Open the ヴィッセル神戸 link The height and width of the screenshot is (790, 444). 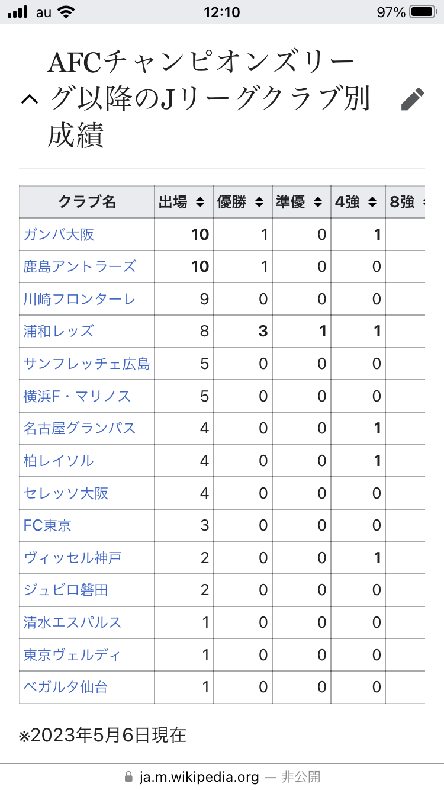tap(73, 558)
